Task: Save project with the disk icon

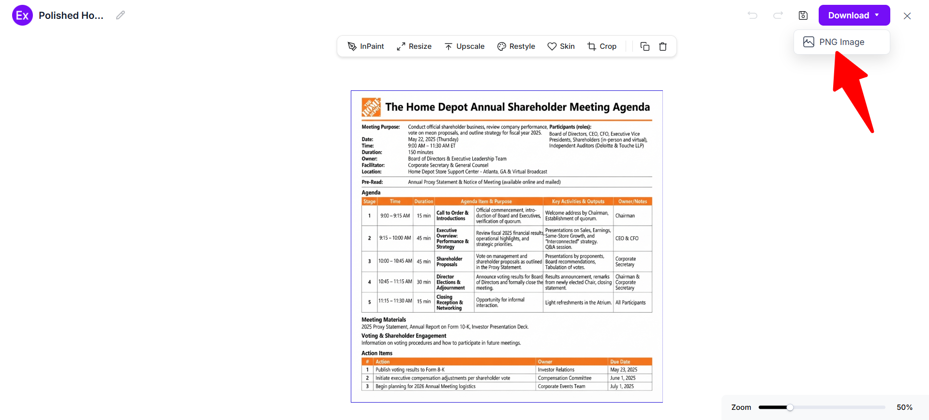Action: point(803,15)
